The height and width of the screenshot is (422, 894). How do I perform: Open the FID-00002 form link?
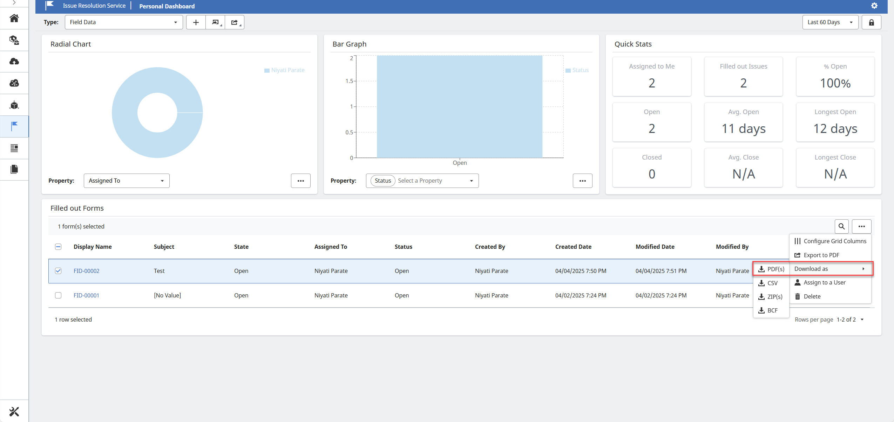coord(87,271)
